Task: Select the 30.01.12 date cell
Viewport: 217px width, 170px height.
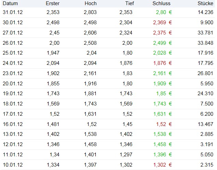Action: (13, 23)
